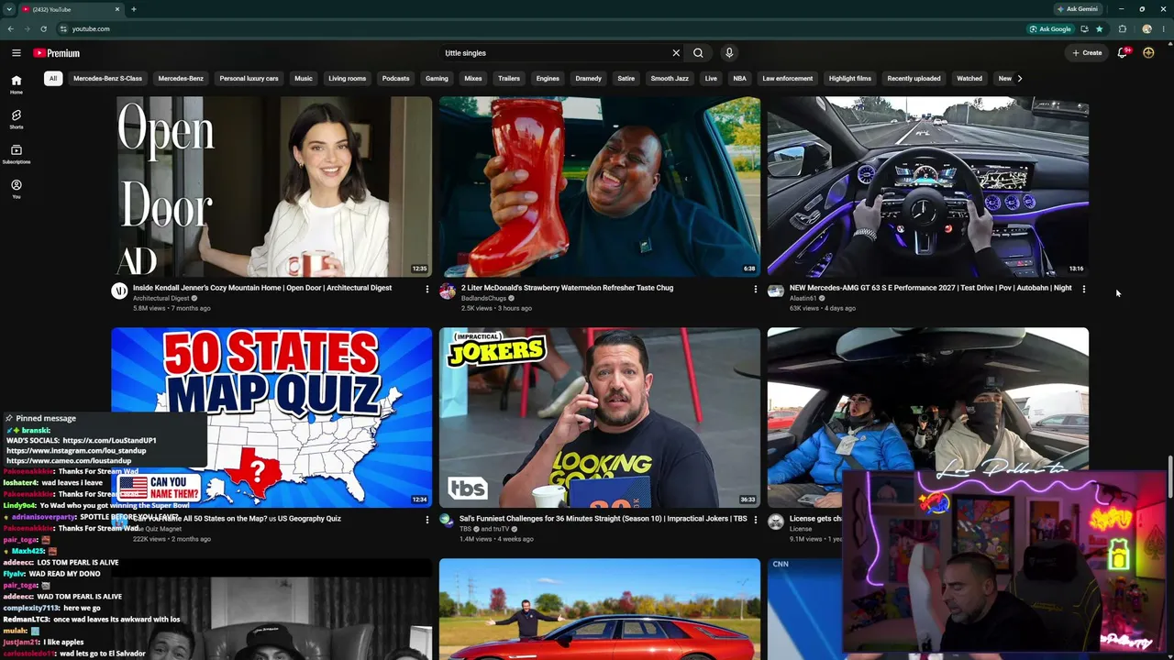View site information icon beside youtube.com
The height and width of the screenshot is (660, 1174).
(63, 28)
